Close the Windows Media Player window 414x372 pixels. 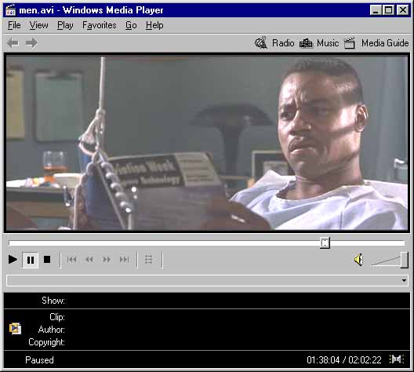tap(403, 10)
